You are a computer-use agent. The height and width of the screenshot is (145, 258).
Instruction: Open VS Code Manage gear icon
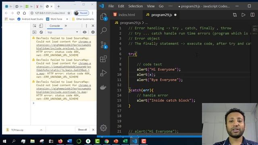coord(103,128)
